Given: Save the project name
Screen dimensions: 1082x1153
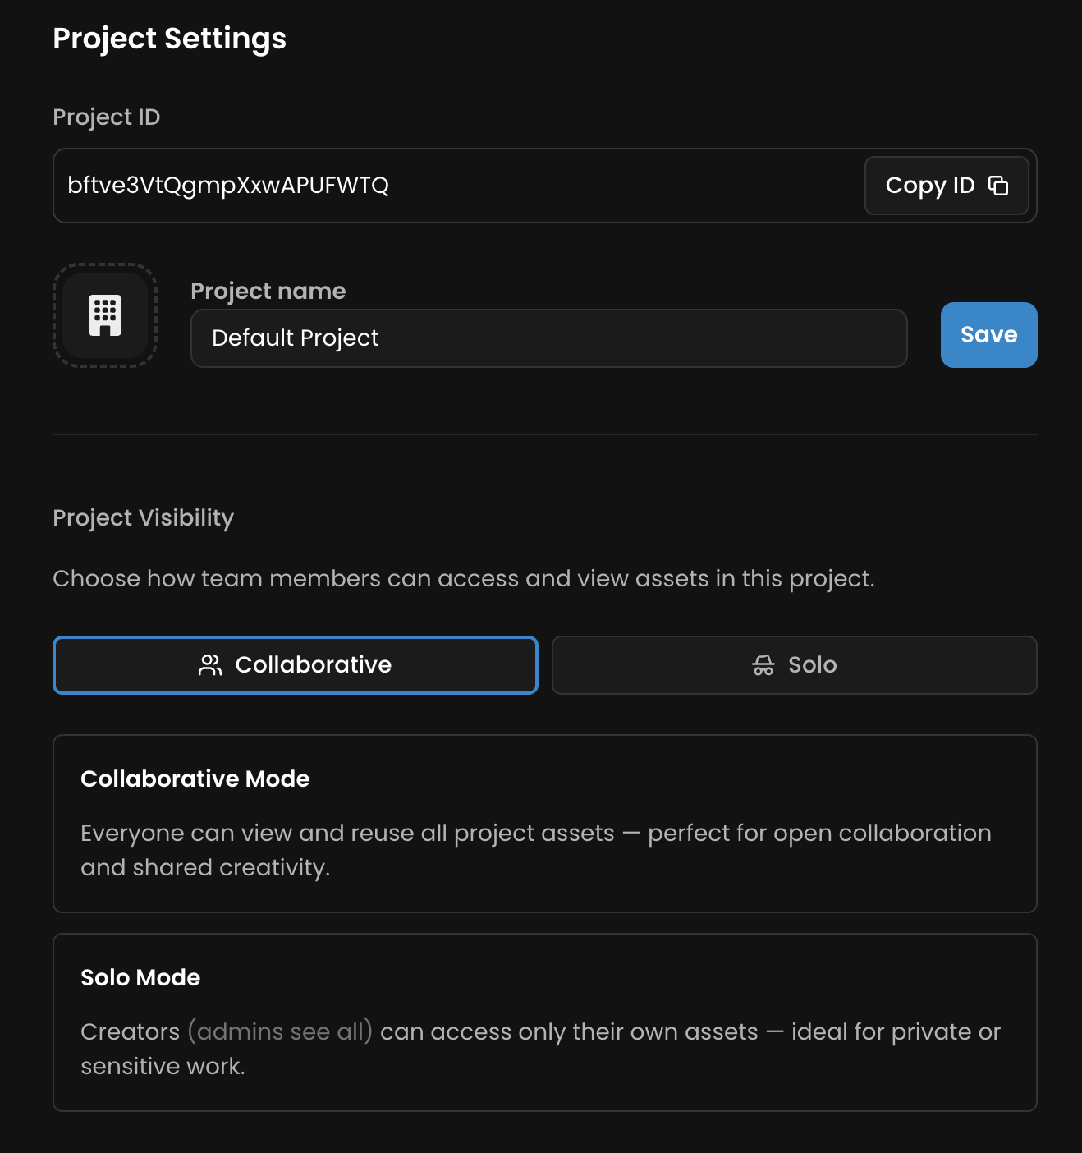Looking at the screenshot, I should point(988,335).
